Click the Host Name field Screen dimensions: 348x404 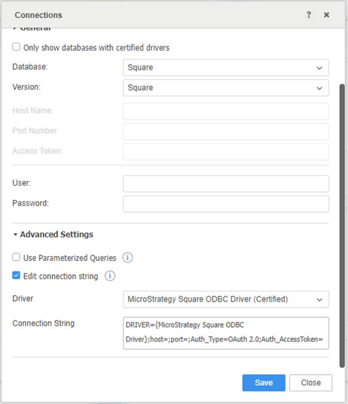tap(226, 111)
